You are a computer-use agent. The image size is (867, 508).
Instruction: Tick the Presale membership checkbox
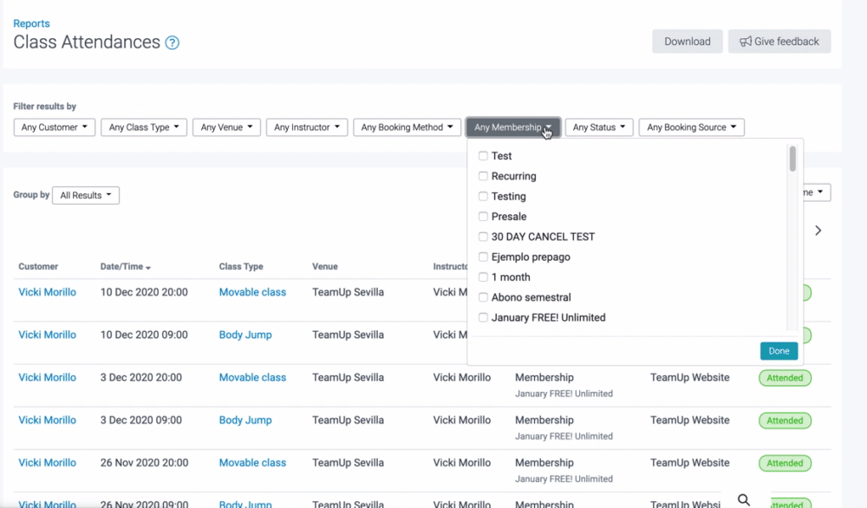point(484,217)
